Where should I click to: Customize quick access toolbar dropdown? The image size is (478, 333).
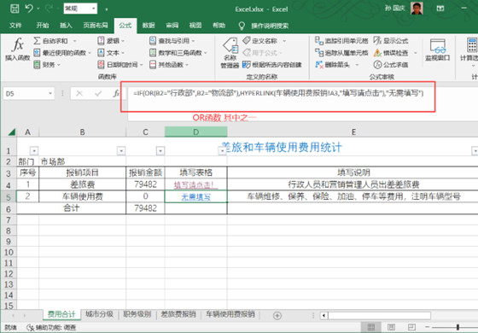point(107,9)
